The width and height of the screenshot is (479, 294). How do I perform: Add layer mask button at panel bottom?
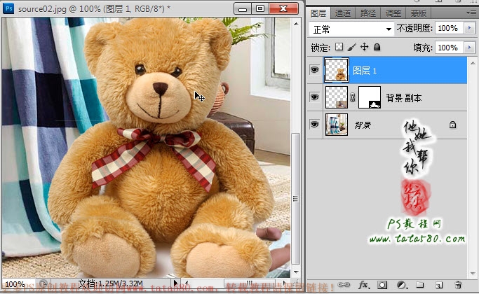pyautogui.click(x=382, y=285)
